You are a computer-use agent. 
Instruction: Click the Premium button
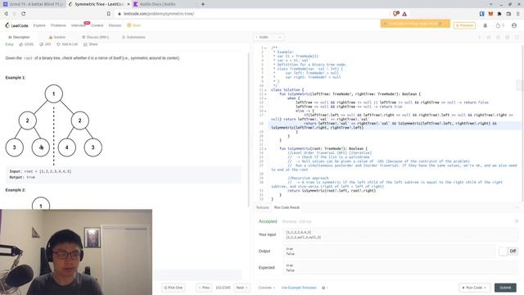click(x=464, y=25)
